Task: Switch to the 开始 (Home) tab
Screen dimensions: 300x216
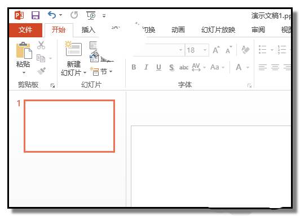Action: click(59, 30)
